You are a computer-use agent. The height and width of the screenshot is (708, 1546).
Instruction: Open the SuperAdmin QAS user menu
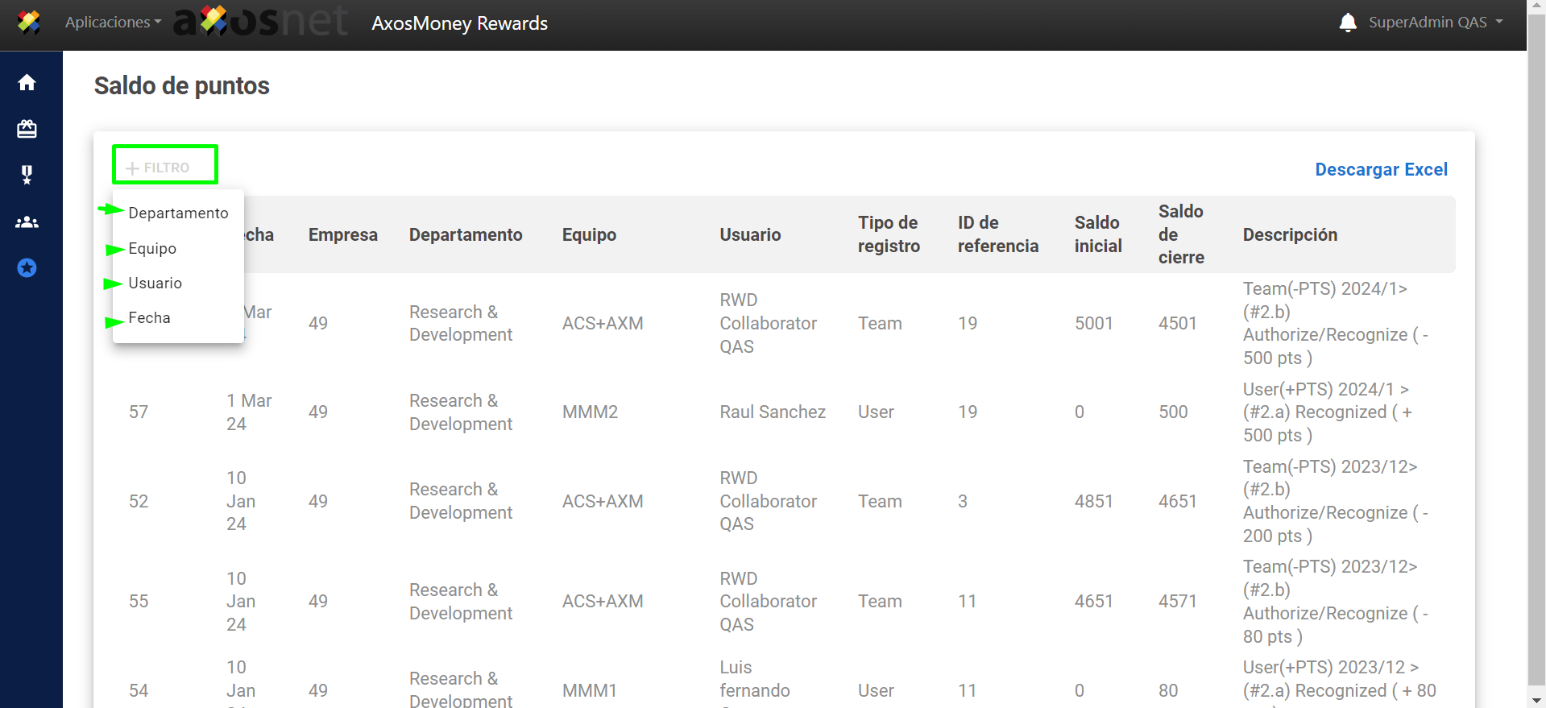click(1435, 23)
